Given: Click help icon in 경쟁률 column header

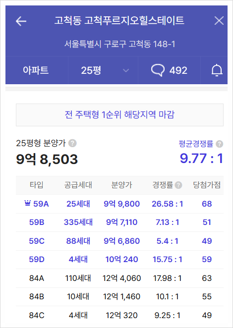Looking at the screenshot, I should pyautogui.click(x=178, y=185).
